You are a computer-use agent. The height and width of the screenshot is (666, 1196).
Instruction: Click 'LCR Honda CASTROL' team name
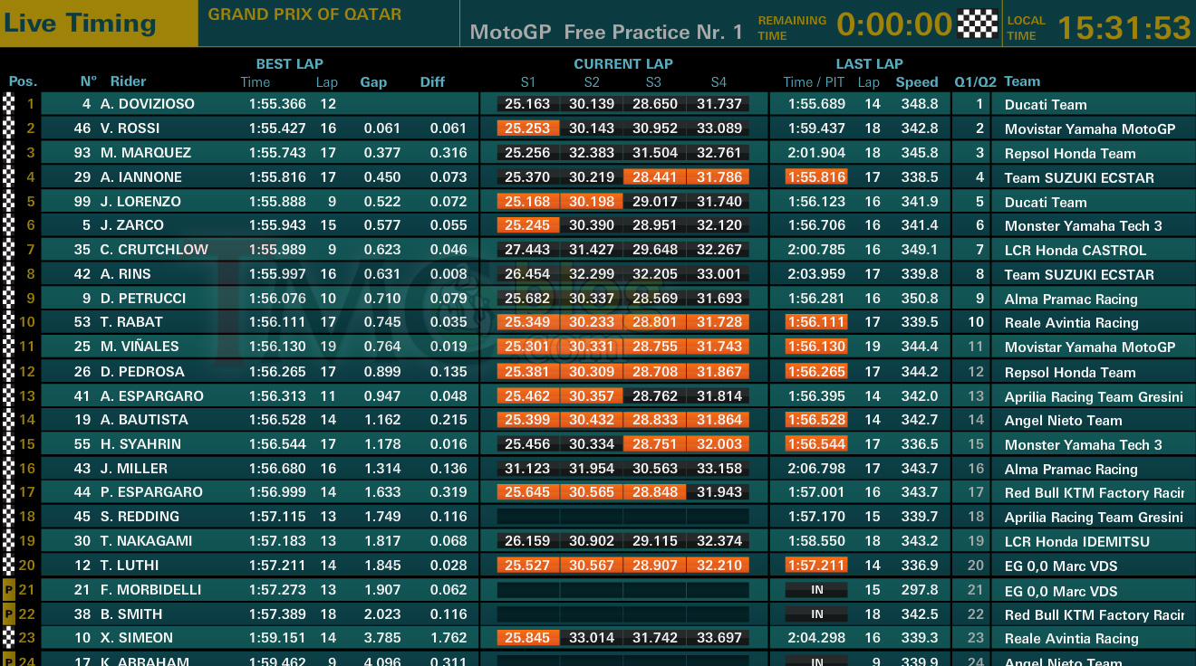pos(1075,250)
